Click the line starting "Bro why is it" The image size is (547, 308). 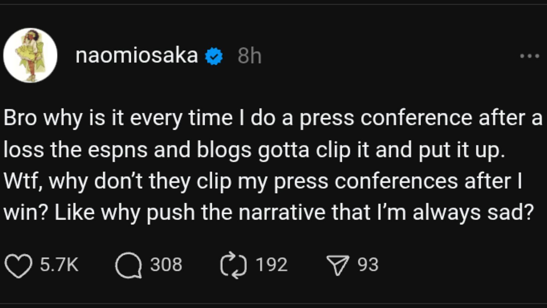[x=273, y=118]
